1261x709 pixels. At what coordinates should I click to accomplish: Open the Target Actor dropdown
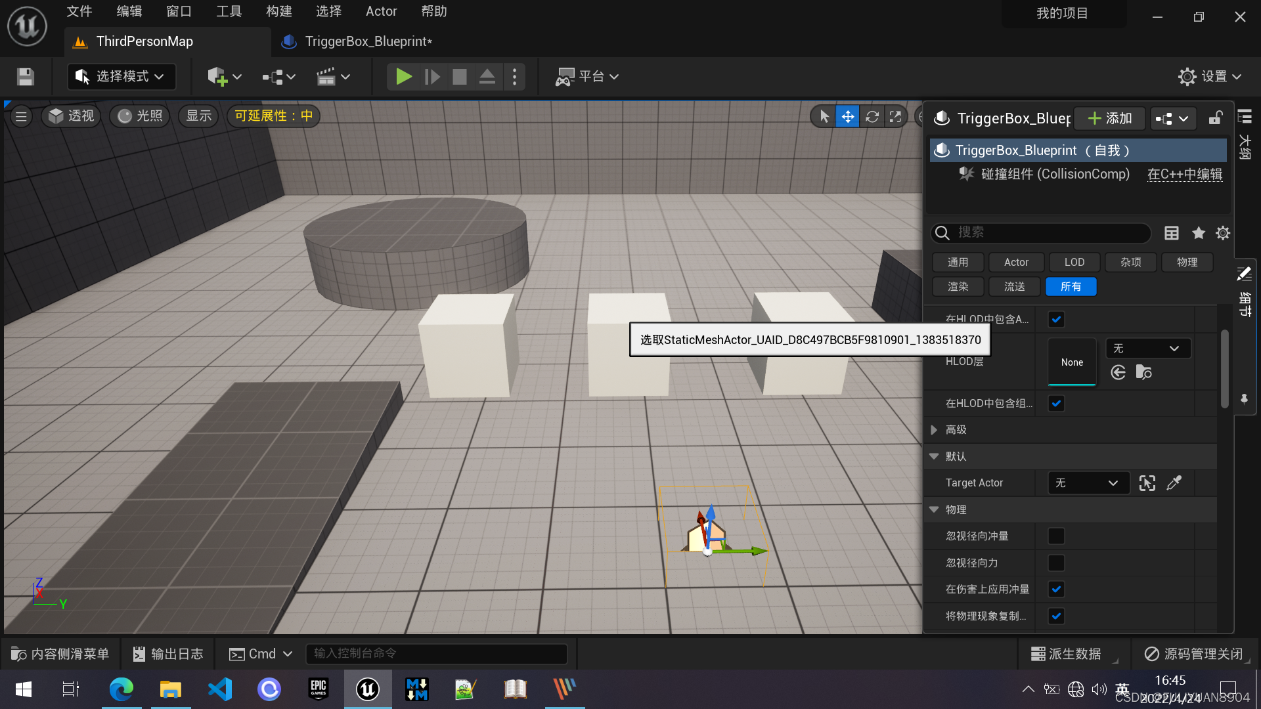point(1088,483)
